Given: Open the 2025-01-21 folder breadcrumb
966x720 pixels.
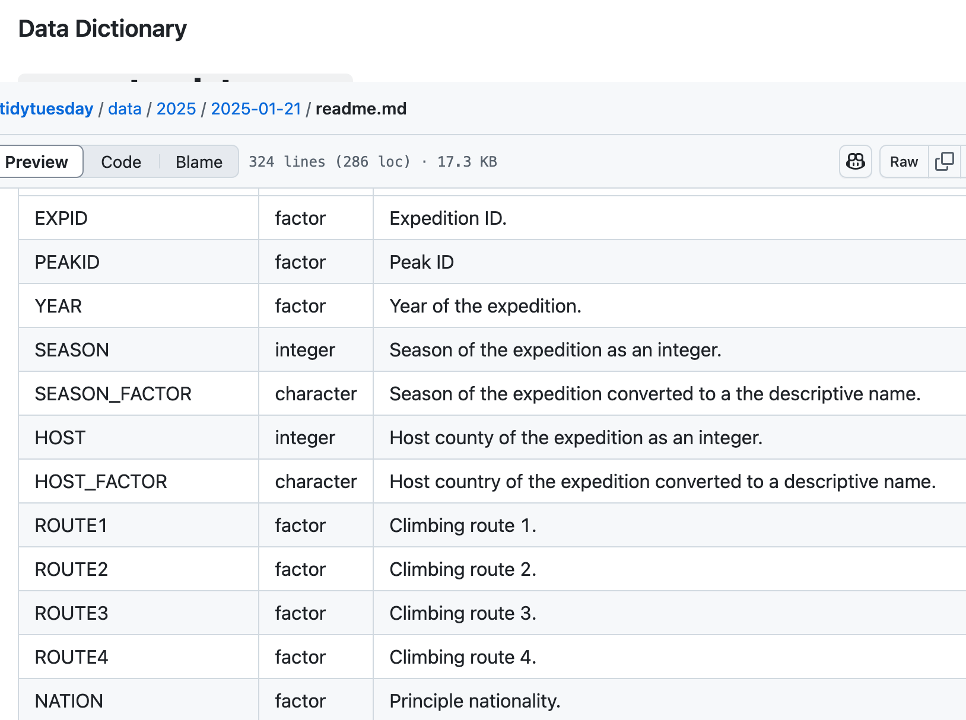Looking at the screenshot, I should point(256,109).
